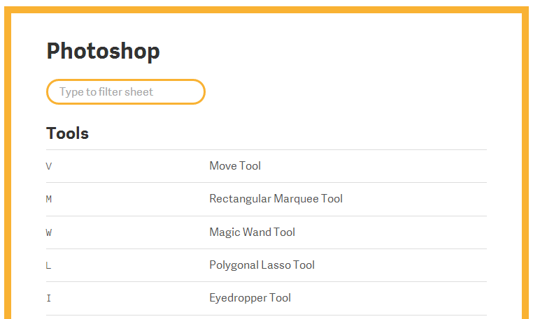
Task: Click the word 'Move' in Move Tool
Action: click(223, 165)
